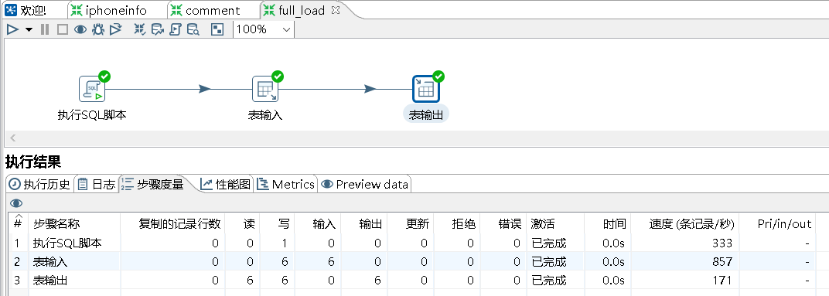Preview the transformation with the toolbar eye icon
829x296 pixels.
pyautogui.click(x=80, y=29)
